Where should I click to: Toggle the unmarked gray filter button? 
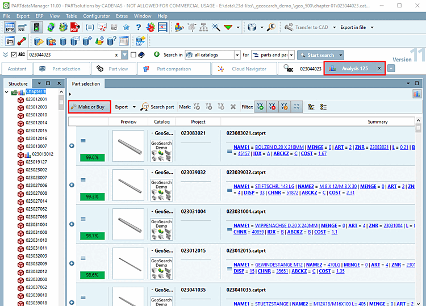(296, 107)
